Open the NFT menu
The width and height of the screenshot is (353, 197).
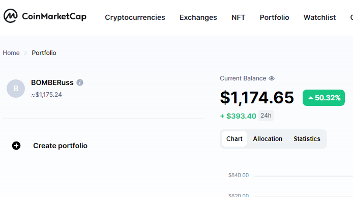click(x=238, y=17)
